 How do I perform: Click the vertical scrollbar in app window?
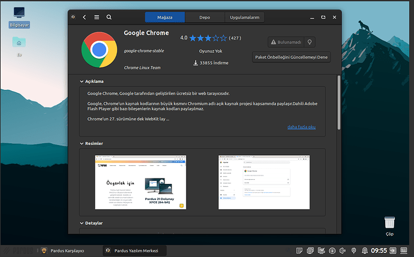click(339, 102)
